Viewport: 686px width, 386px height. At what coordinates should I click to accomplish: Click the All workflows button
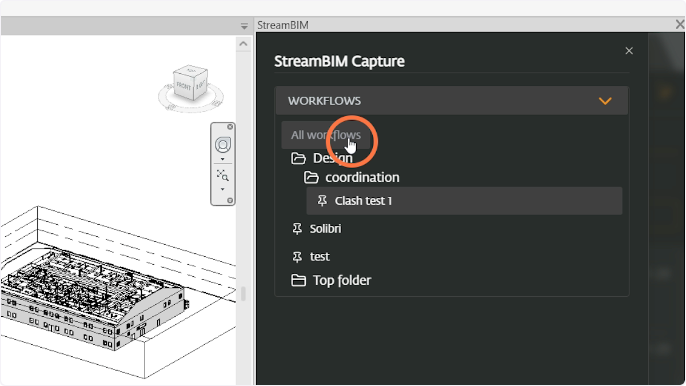[326, 135]
